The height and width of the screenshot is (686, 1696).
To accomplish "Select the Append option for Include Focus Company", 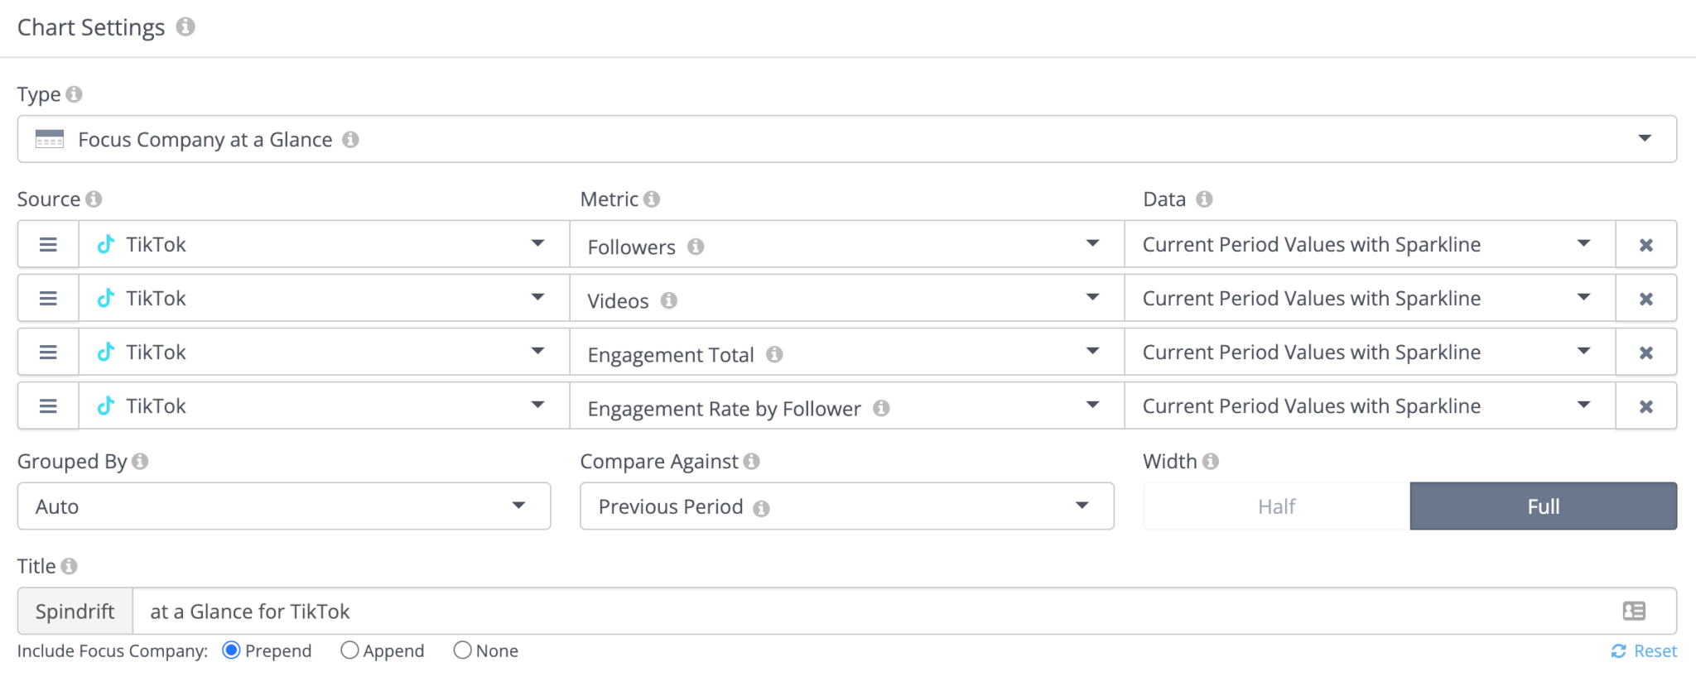I will [x=349, y=650].
